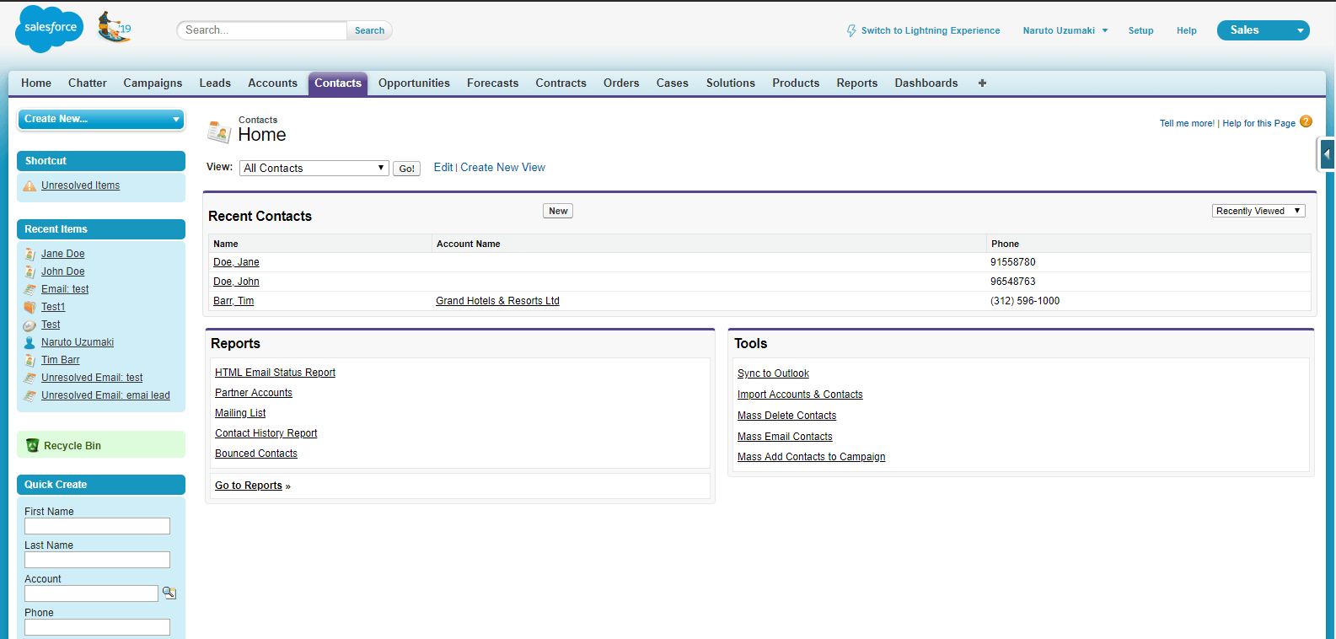Click the orange help question mark icon
The height and width of the screenshot is (639, 1336).
(1306, 121)
